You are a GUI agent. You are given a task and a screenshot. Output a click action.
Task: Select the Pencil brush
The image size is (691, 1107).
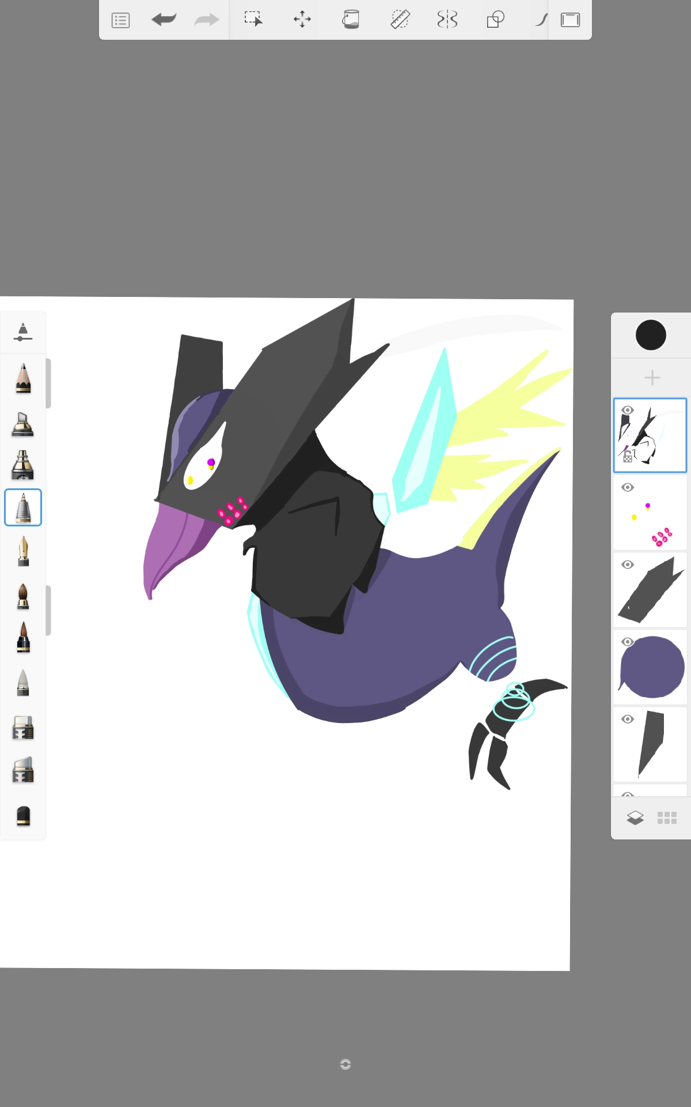(23, 378)
